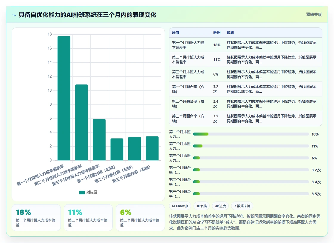Screen dimensions: 334x243
Task: Click the 3.4次 value in table
Action: [216, 104]
